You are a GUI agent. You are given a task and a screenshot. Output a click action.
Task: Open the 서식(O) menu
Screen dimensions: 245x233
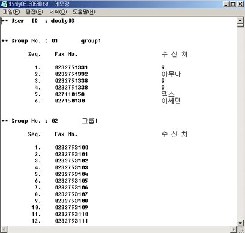[58, 12]
